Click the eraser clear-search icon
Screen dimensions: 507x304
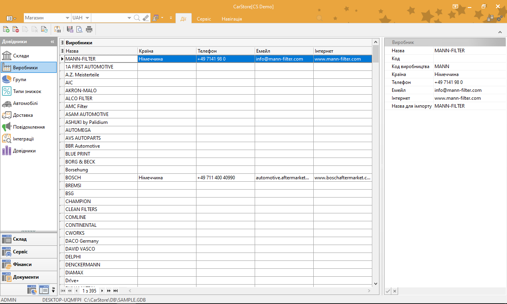pos(146,18)
